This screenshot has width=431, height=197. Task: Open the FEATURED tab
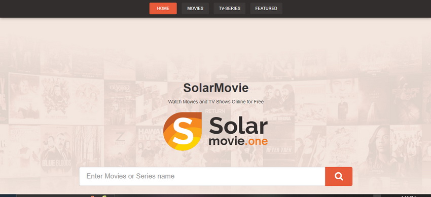pos(266,8)
